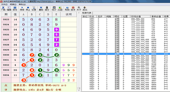Click period cell 5923
The height and width of the screenshot is (92, 170).
tap(6, 19)
